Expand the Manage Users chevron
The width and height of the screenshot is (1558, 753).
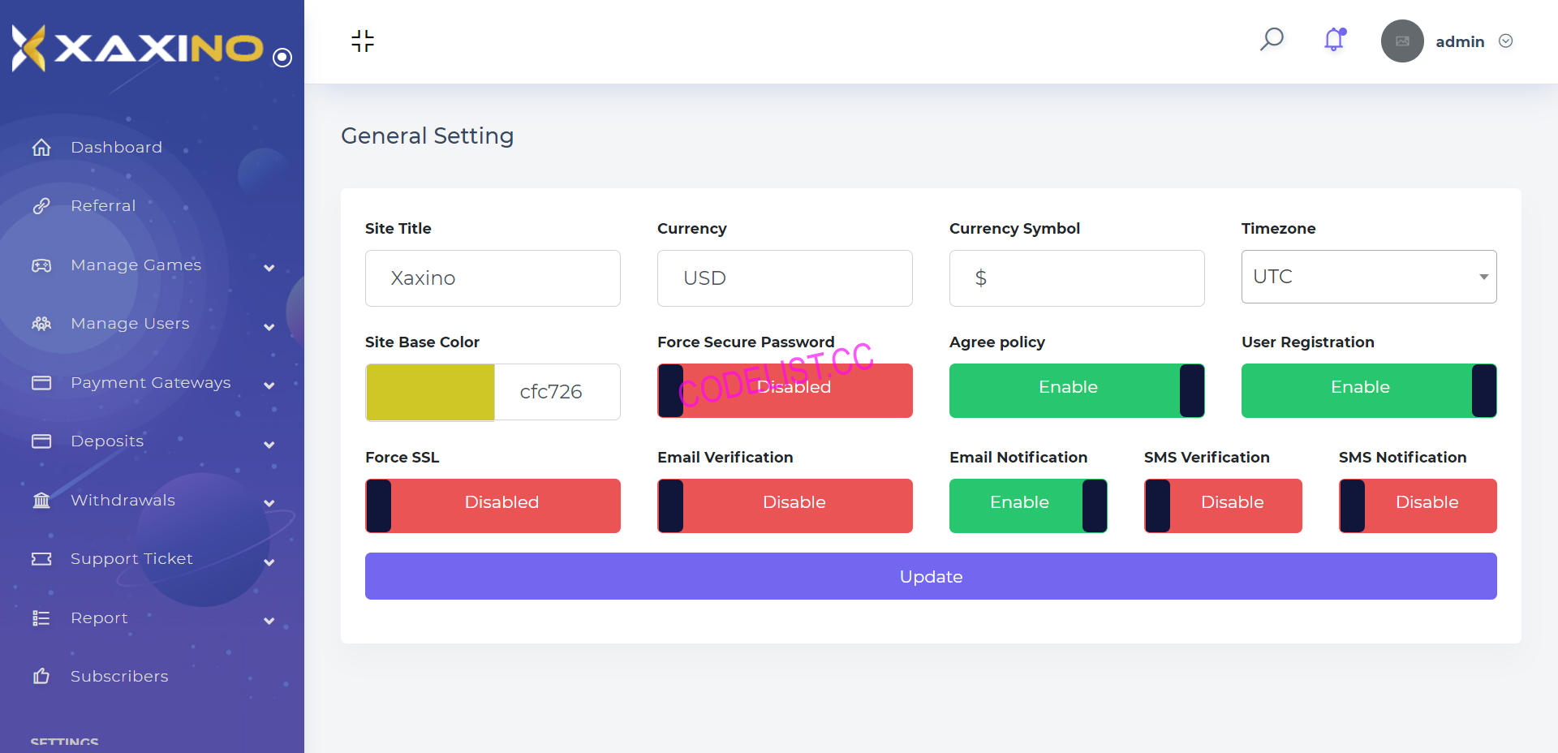point(269,327)
